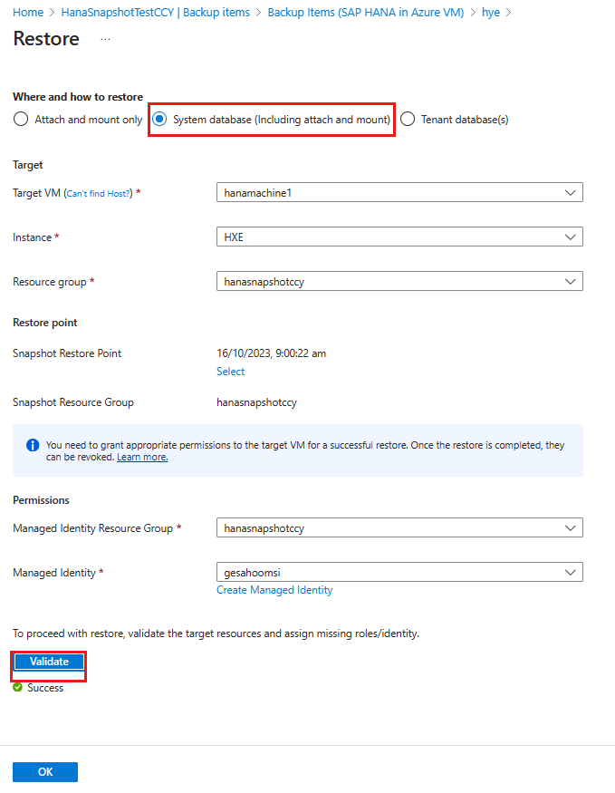
Task: Choose System database (Including attach and mount)
Action: tap(159, 119)
